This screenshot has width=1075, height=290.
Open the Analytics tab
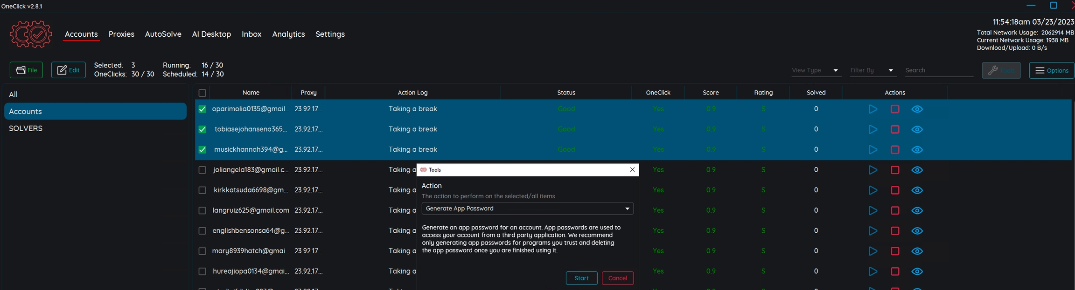pos(288,34)
